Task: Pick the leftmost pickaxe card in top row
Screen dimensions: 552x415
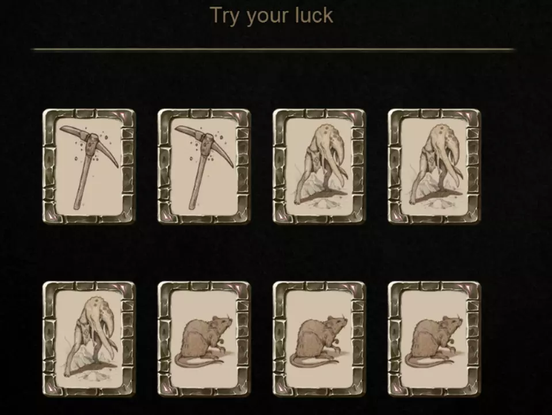Action: click(x=89, y=166)
